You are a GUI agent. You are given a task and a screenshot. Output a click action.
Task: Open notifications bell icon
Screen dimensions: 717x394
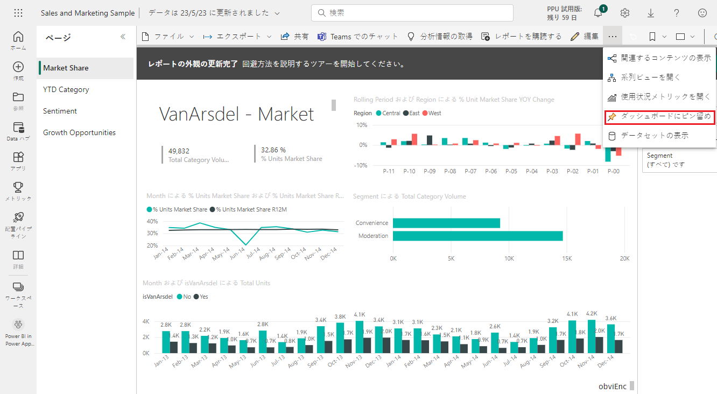[598, 13]
